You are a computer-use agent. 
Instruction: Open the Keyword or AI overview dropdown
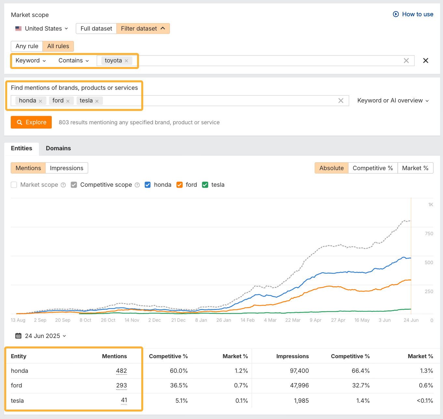(393, 101)
